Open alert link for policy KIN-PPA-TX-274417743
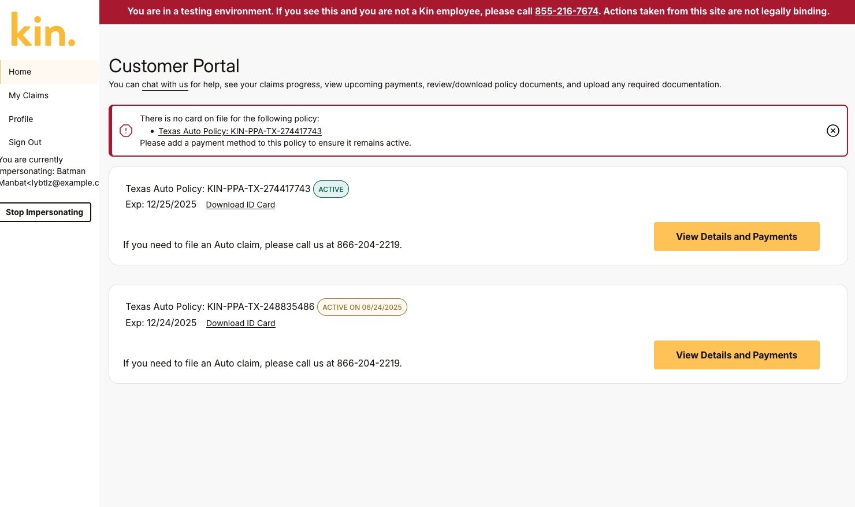The height and width of the screenshot is (507, 855). 240,131
